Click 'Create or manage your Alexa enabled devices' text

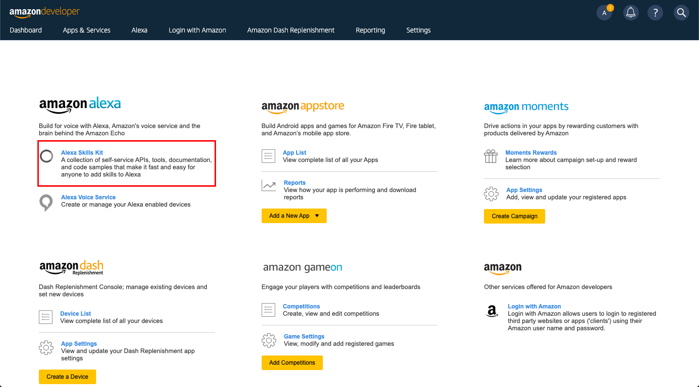[x=126, y=205]
